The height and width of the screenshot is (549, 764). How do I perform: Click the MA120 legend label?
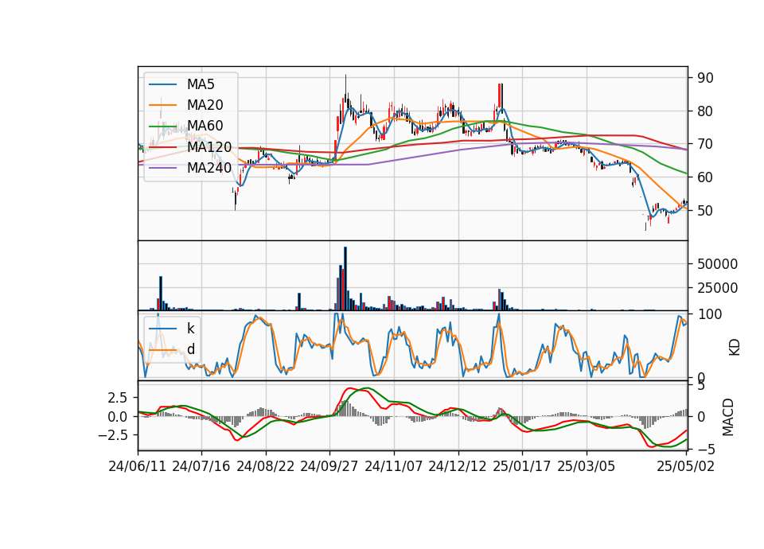(209, 146)
